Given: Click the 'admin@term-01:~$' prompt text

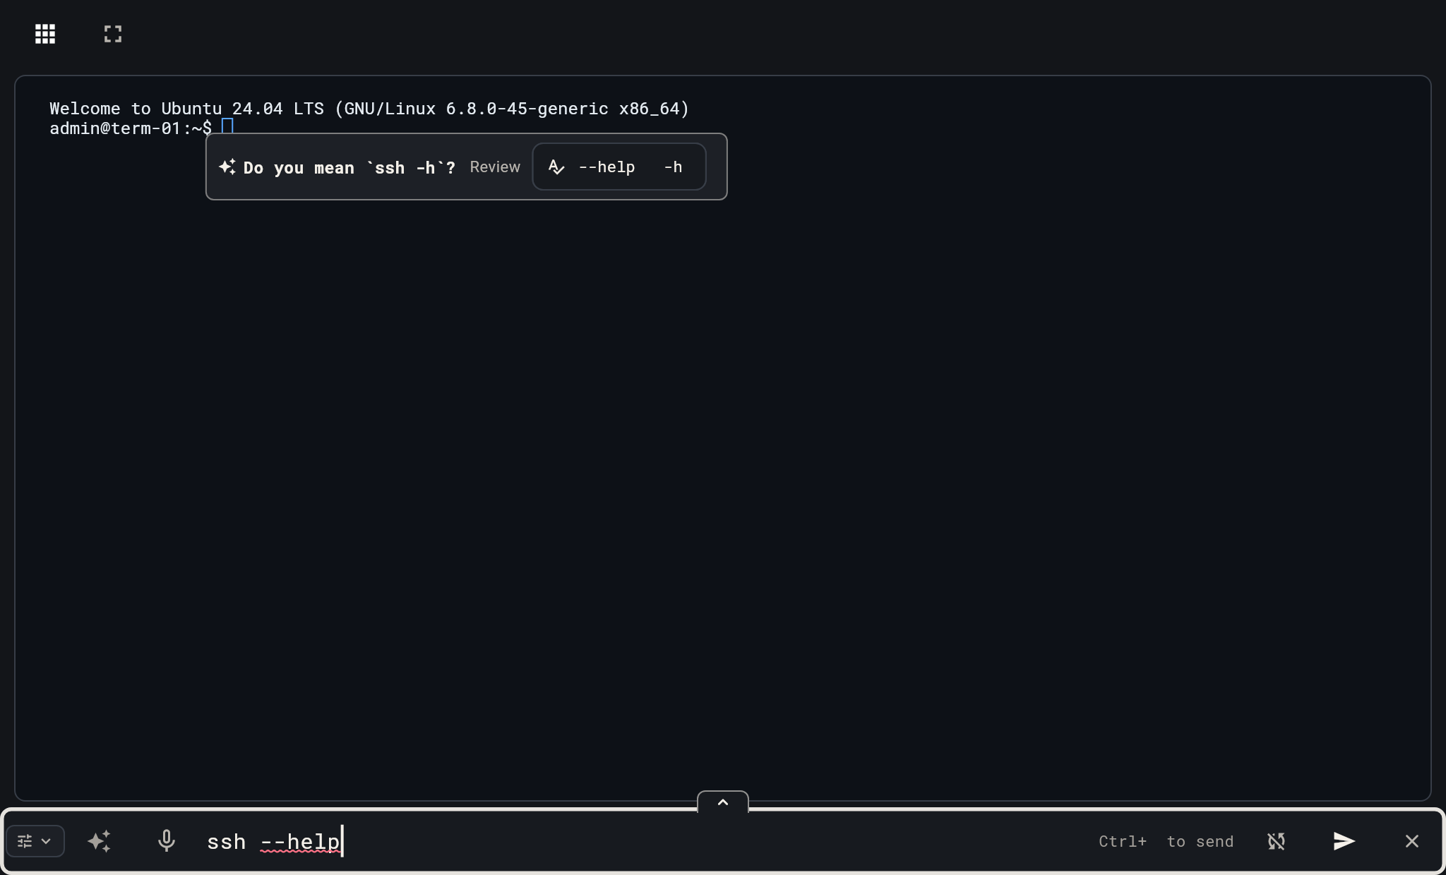Looking at the screenshot, I should [131, 128].
